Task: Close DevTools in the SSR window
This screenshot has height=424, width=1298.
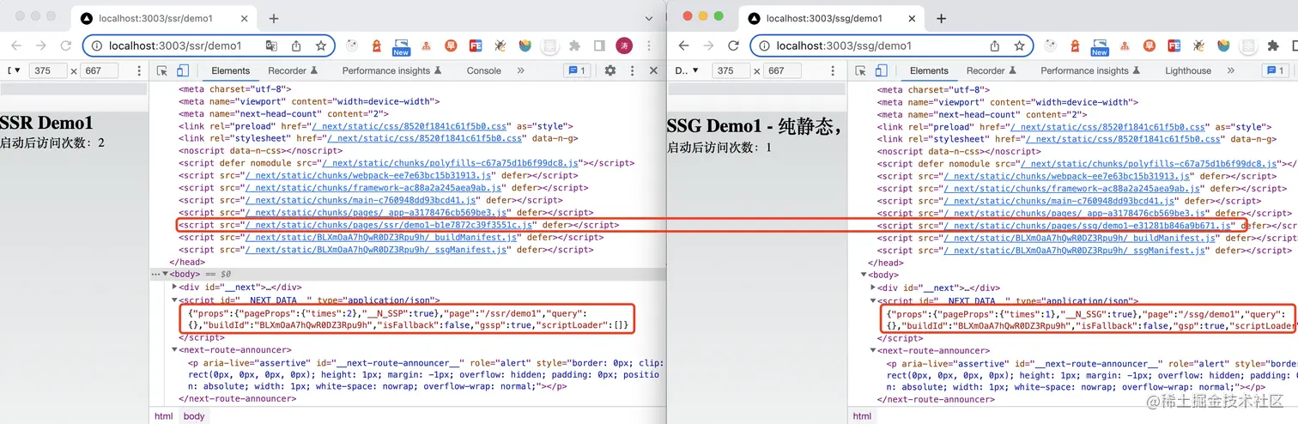Action: [x=653, y=71]
